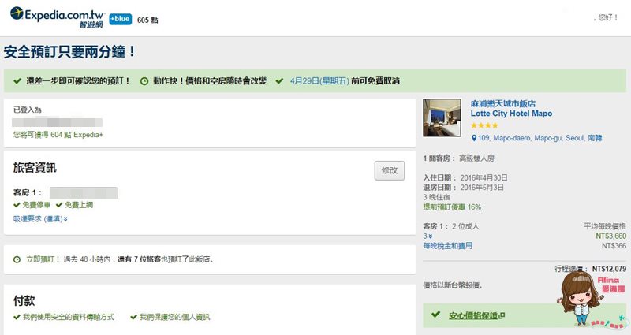Click the 您好！greeting in the header
The image size is (631, 335).
coord(607,17)
